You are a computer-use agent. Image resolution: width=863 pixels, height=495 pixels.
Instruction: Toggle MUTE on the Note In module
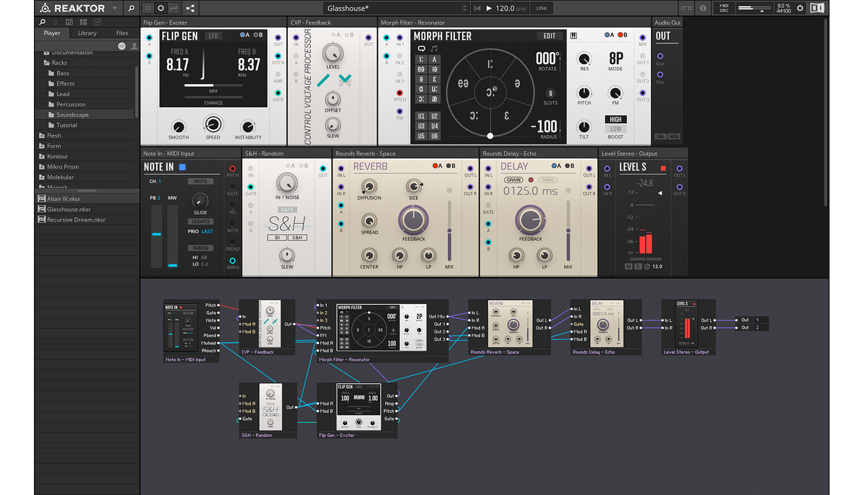(x=200, y=182)
